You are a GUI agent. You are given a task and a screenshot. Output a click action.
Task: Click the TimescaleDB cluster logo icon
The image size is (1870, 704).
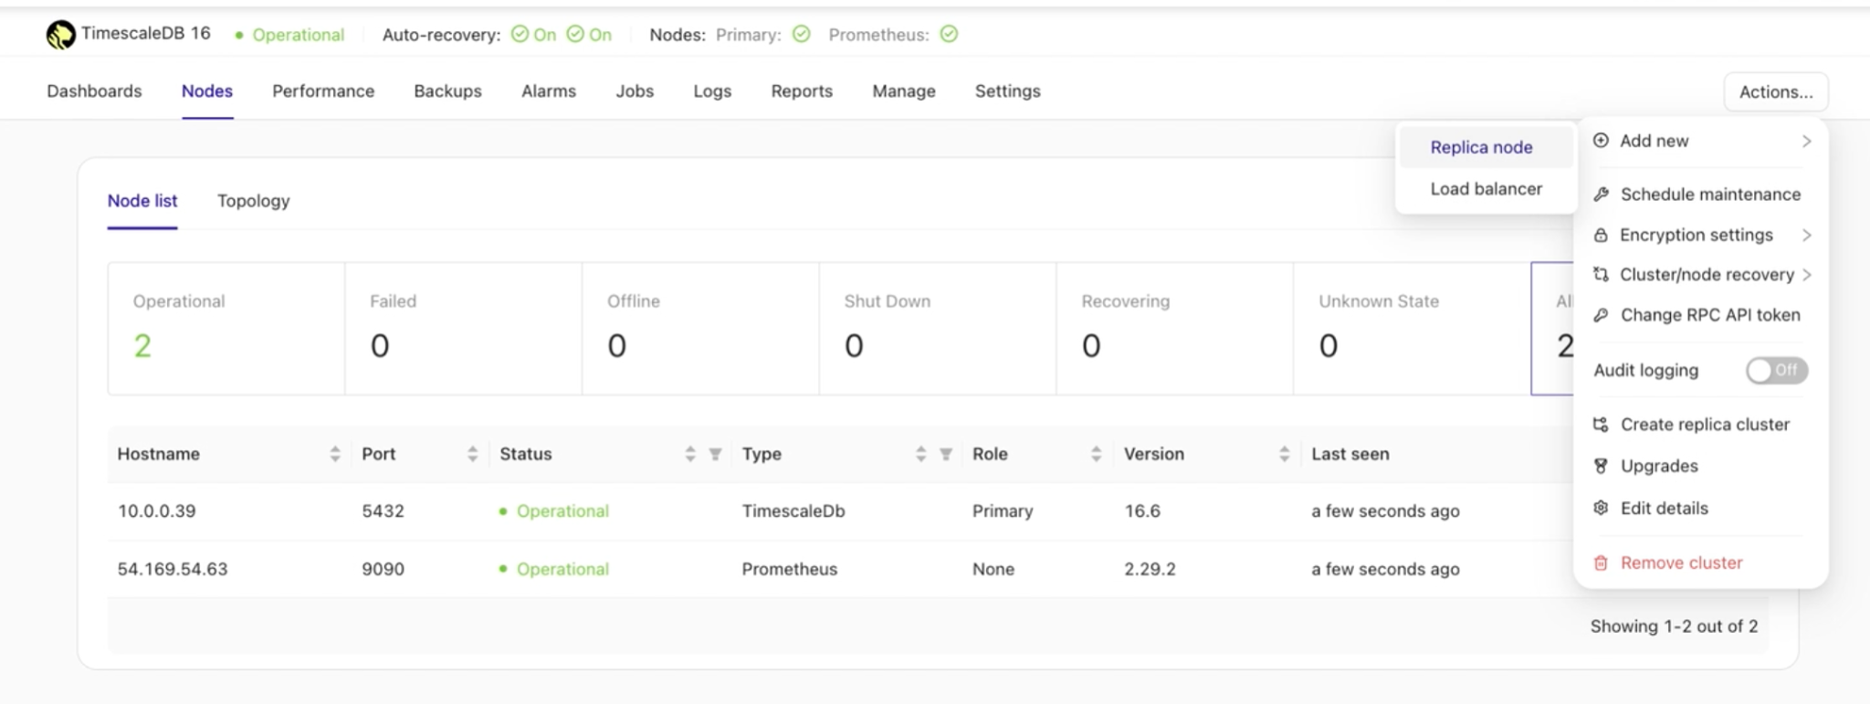point(60,35)
